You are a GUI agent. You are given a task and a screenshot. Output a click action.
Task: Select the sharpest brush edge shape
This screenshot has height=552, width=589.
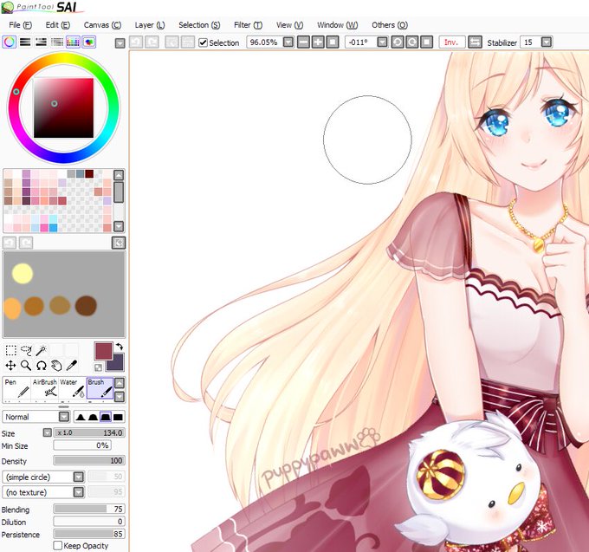tap(80, 417)
